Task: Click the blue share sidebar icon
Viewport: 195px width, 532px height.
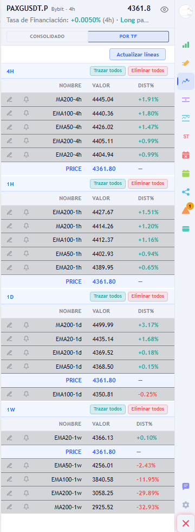Action: (x=186, y=192)
